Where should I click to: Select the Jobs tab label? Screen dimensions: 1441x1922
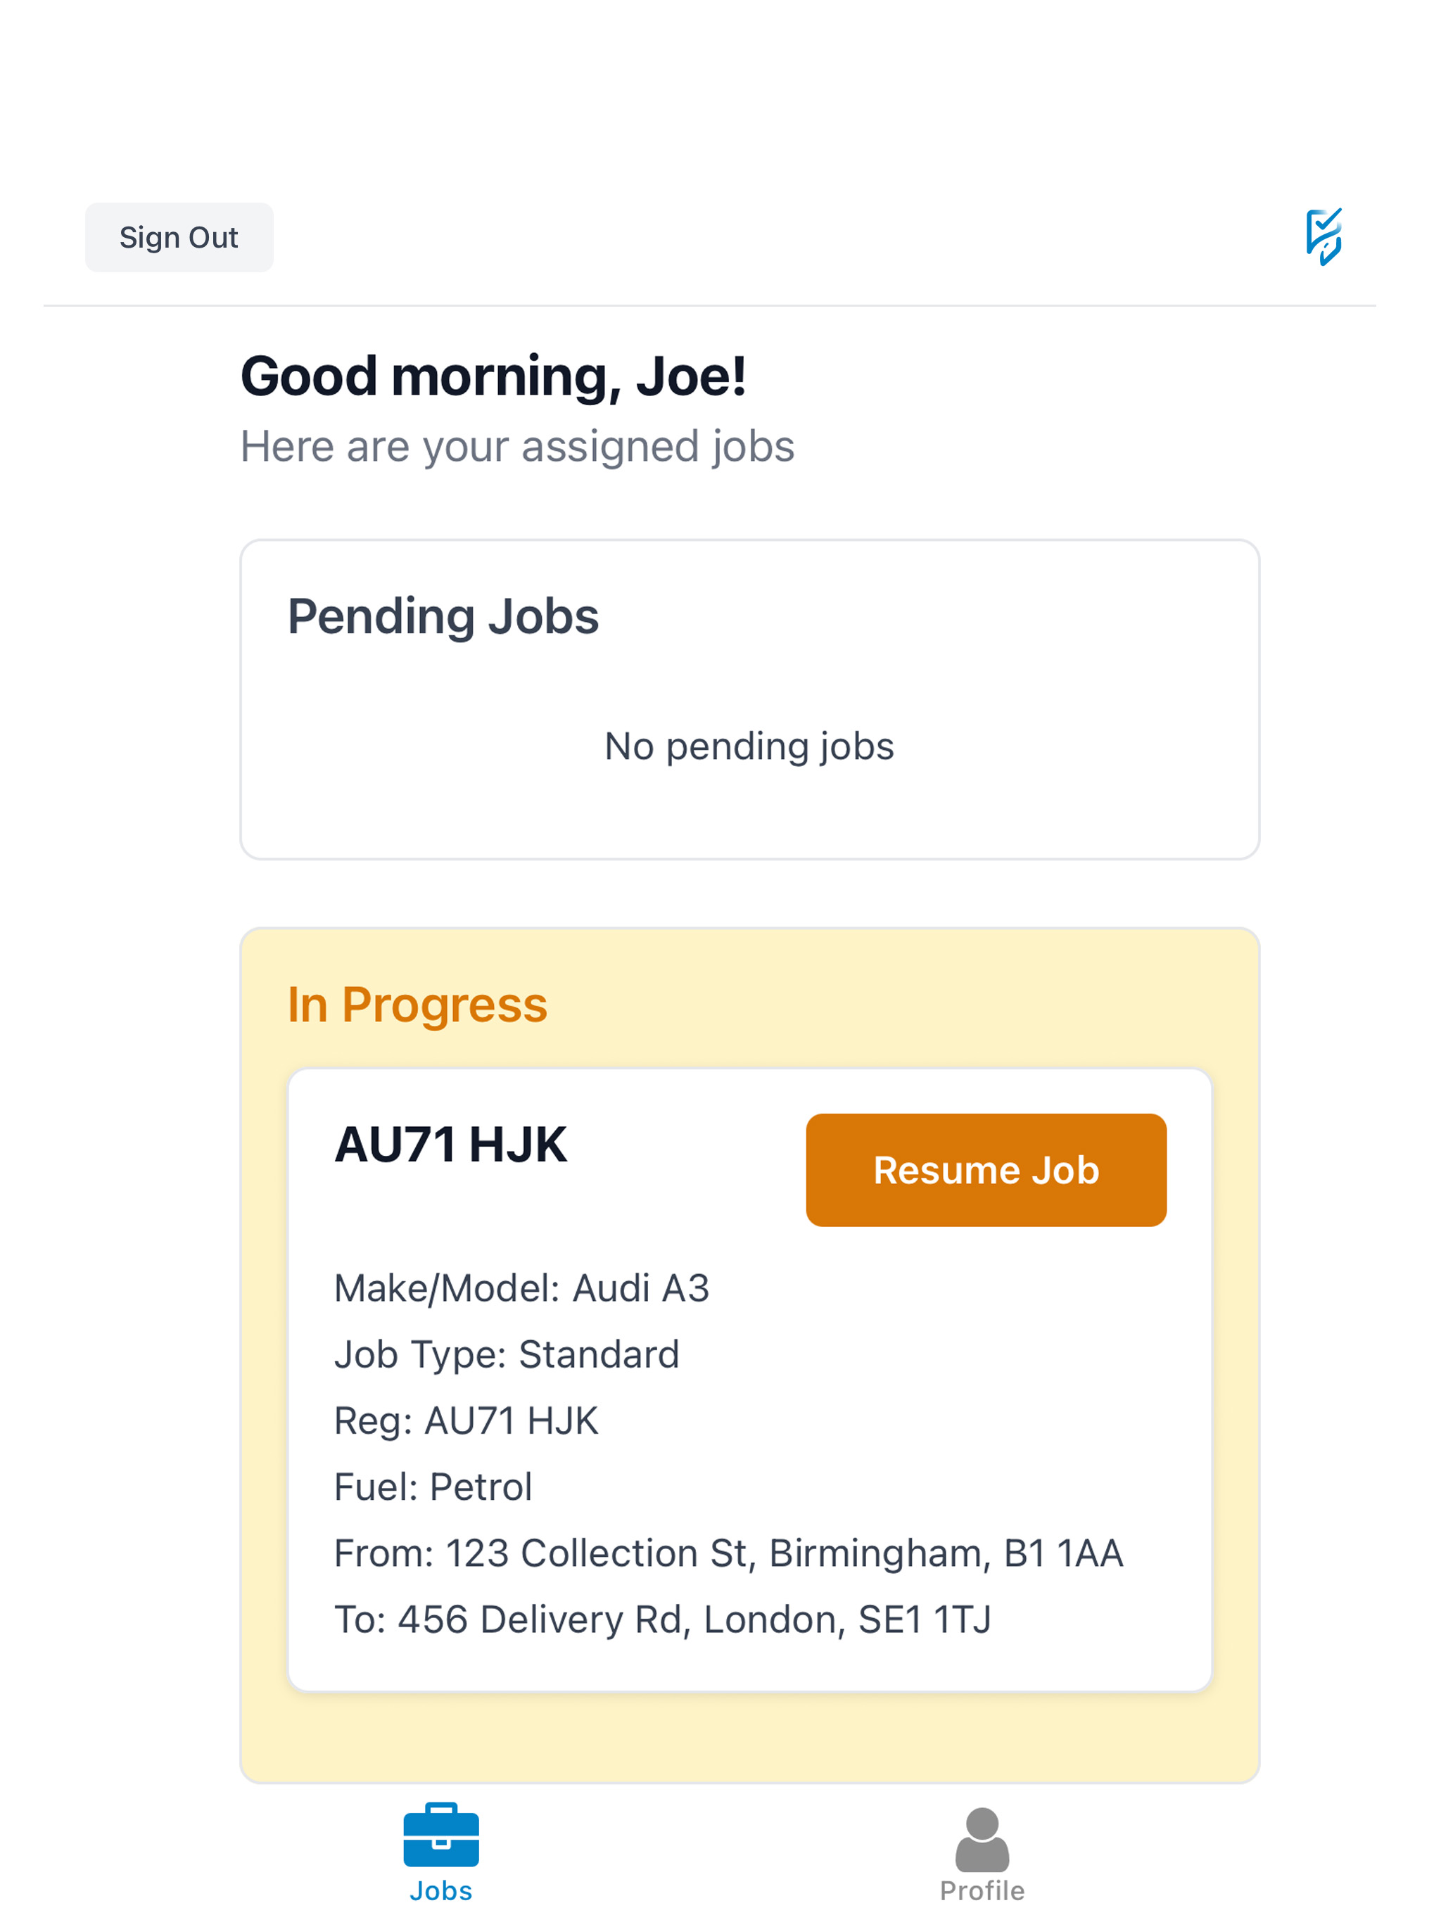[440, 1891]
